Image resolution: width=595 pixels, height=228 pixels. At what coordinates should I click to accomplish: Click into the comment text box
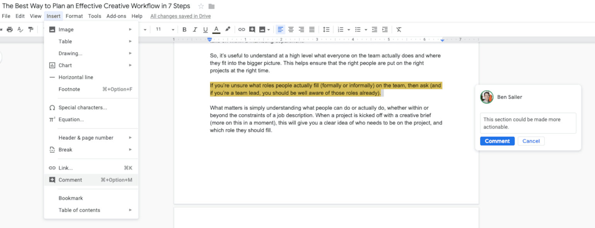(528, 123)
